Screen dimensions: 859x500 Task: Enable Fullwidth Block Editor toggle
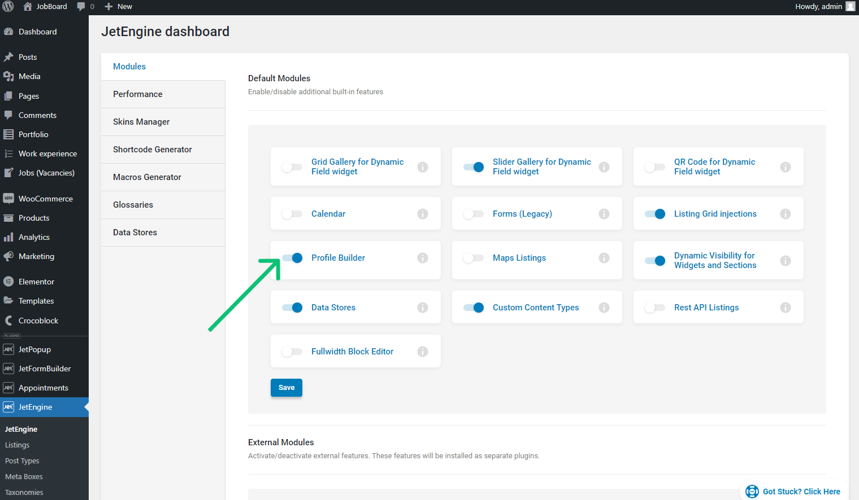[292, 352]
